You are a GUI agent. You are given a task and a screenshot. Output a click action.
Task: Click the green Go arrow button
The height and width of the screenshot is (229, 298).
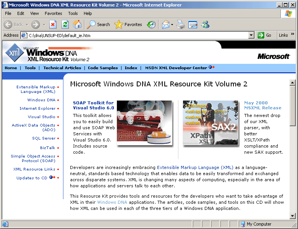(261, 35)
